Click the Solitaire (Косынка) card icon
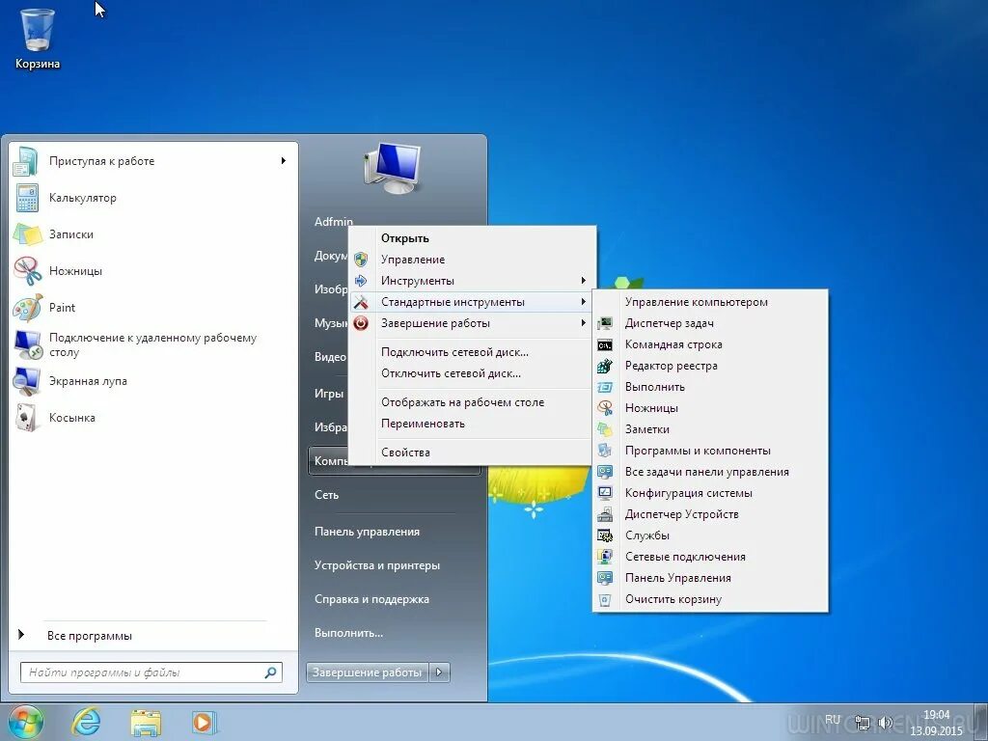 point(26,418)
